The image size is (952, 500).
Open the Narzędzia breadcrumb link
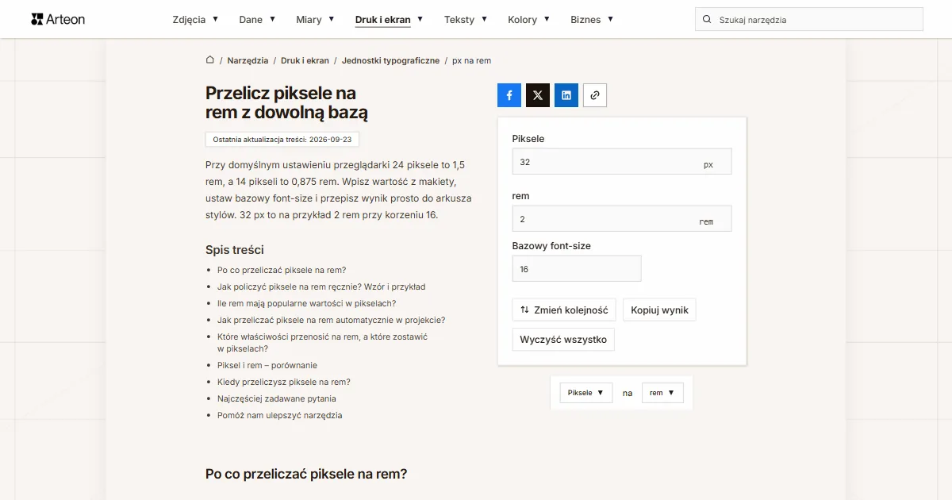(x=248, y=60)
